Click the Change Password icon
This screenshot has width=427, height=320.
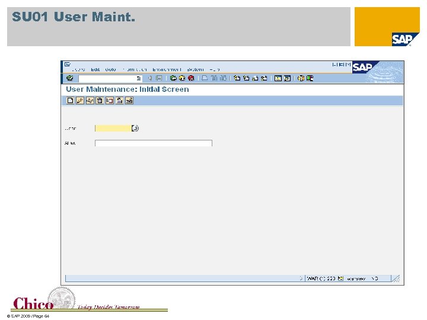tap(129, 100)
